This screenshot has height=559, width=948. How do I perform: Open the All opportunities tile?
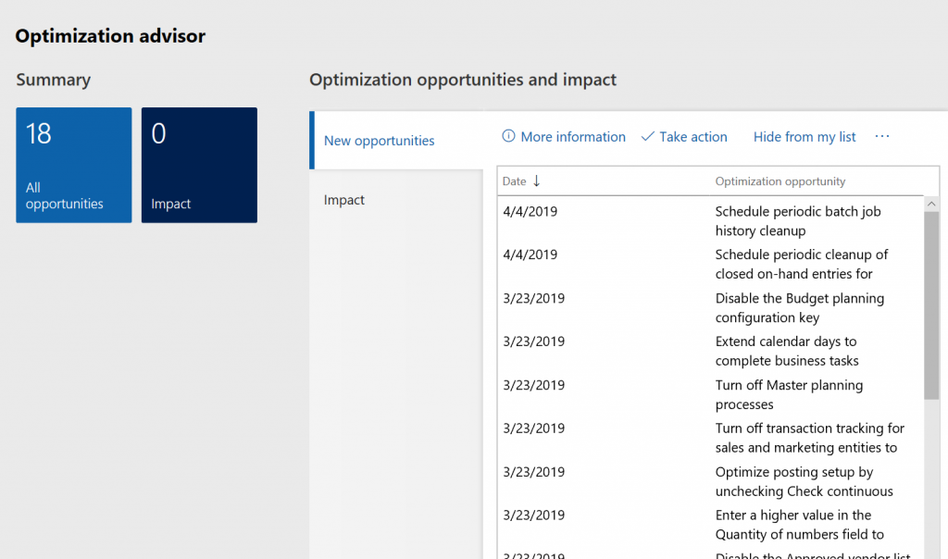coord(74,165)
